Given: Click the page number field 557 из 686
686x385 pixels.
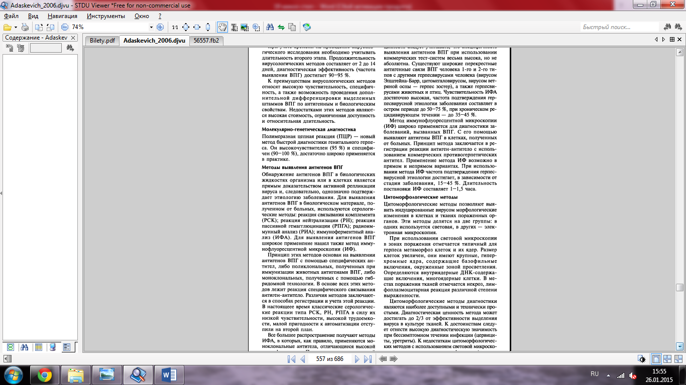Looking at the screenshot, I should 329,359.
